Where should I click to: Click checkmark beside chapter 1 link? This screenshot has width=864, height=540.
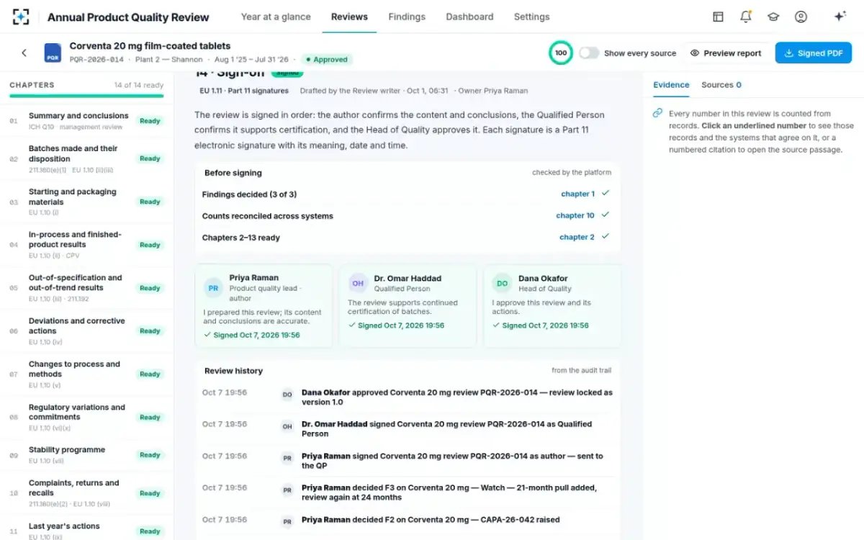click(x=606, y=194)
